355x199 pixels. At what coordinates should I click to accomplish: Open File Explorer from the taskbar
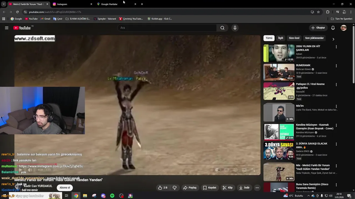click(x=85, y=196)
